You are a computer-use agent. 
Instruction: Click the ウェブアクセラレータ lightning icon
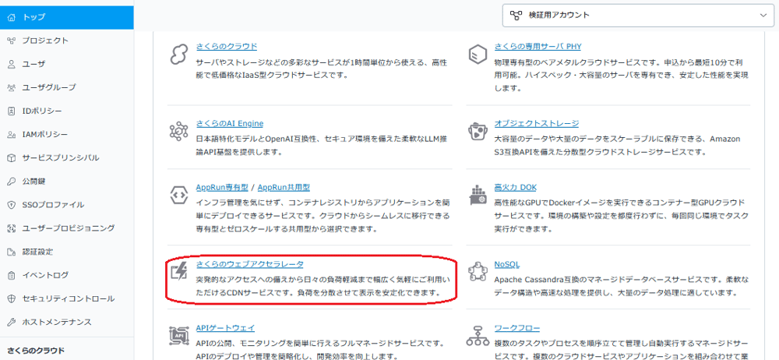point(178,272)
